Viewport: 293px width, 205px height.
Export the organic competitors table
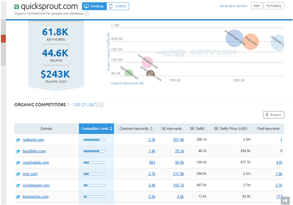pos(273,115)
